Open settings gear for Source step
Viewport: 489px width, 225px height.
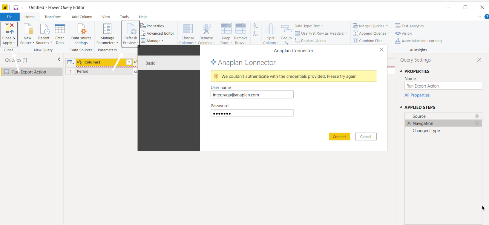(x=477, y=116)
